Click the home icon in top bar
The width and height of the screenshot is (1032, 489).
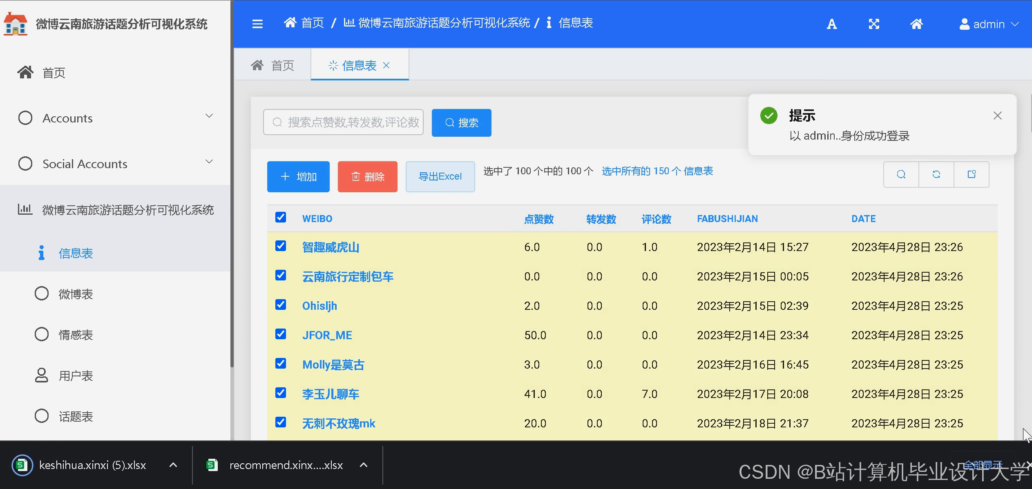pyautogui.click(x=916, y=24)
